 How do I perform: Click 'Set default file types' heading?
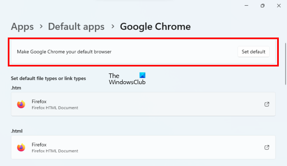pos(48,78)
